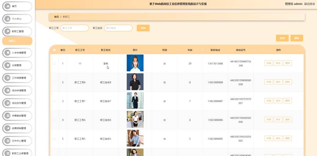317x156 pixels.
Task: Click 修改 for row 职工姓名6
Action: (278, 119)
